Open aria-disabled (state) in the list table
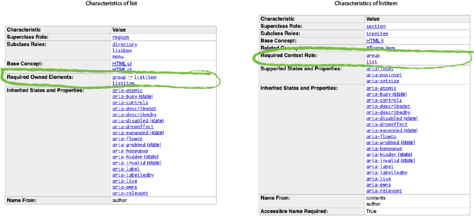 (138, 120)
